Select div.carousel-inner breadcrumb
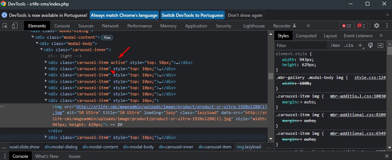Viewport: 392px width, 160px height. [x=176, y=147]
